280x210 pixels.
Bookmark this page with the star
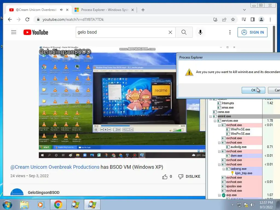[233, 19]
